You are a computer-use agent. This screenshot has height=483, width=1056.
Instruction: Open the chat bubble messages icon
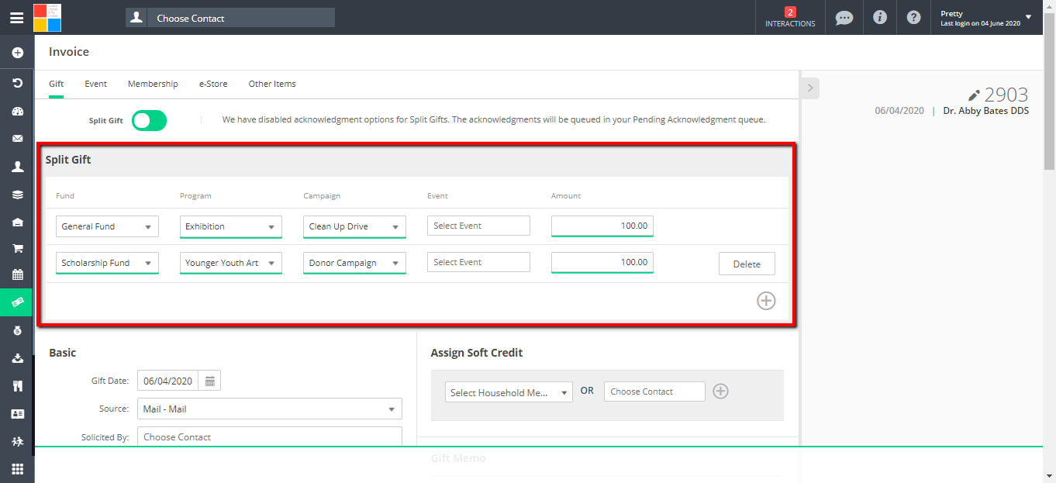point(844,18)
